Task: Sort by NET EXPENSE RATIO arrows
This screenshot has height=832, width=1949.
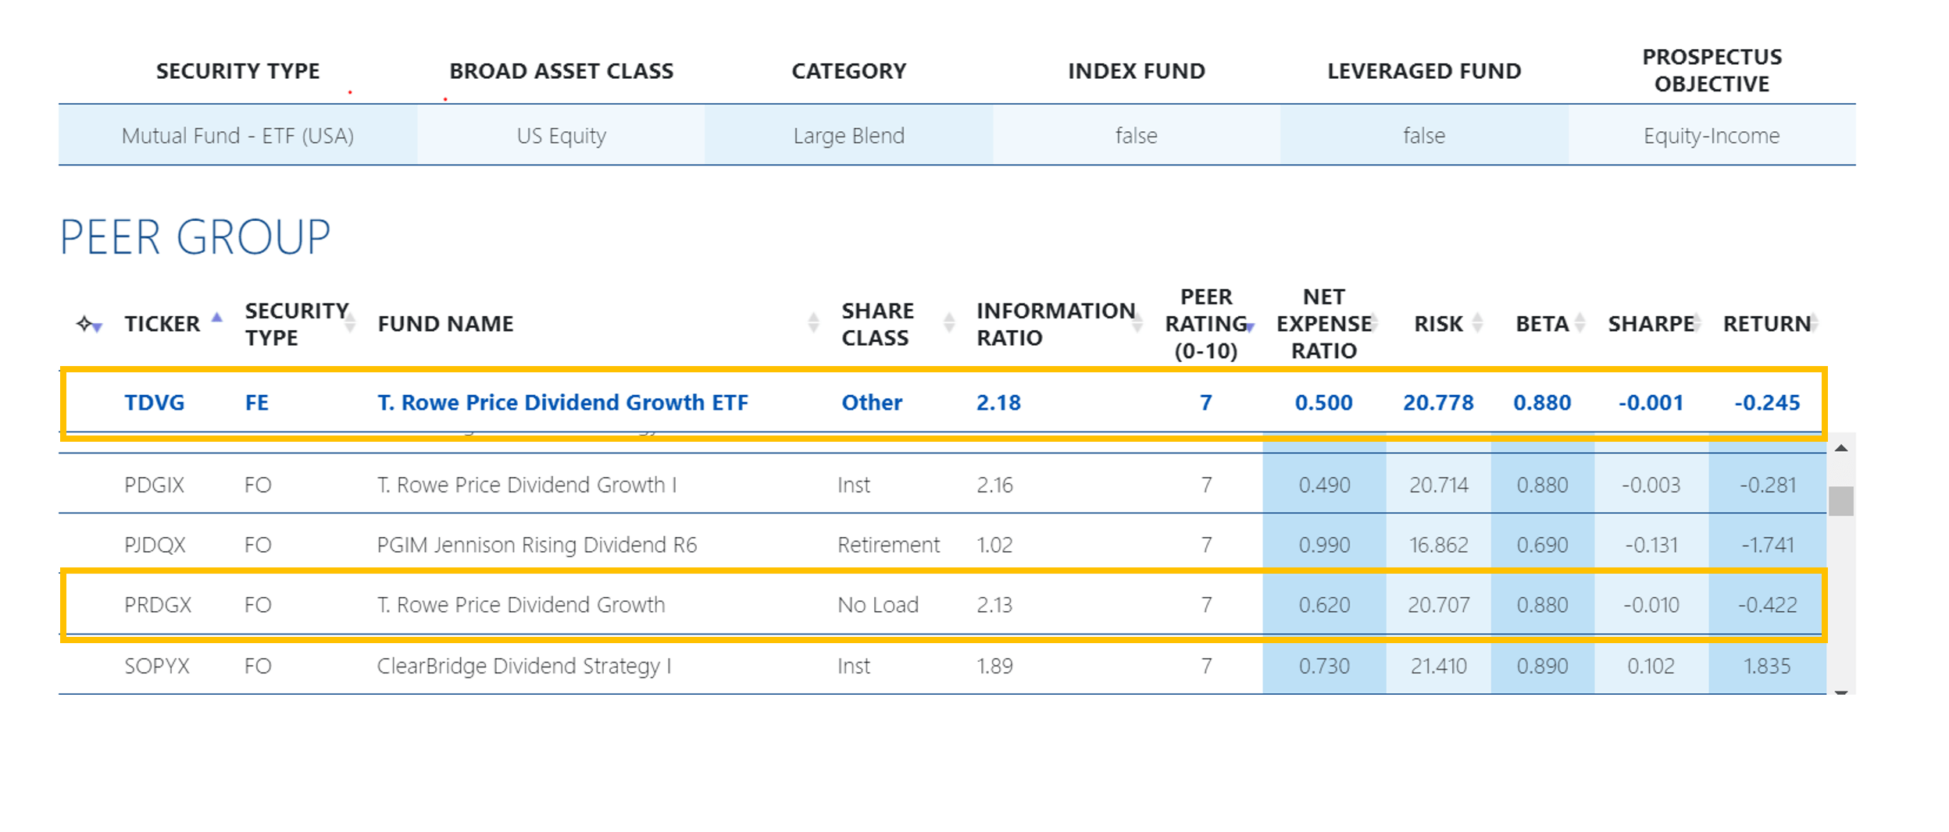Action: click(1373, 322)
